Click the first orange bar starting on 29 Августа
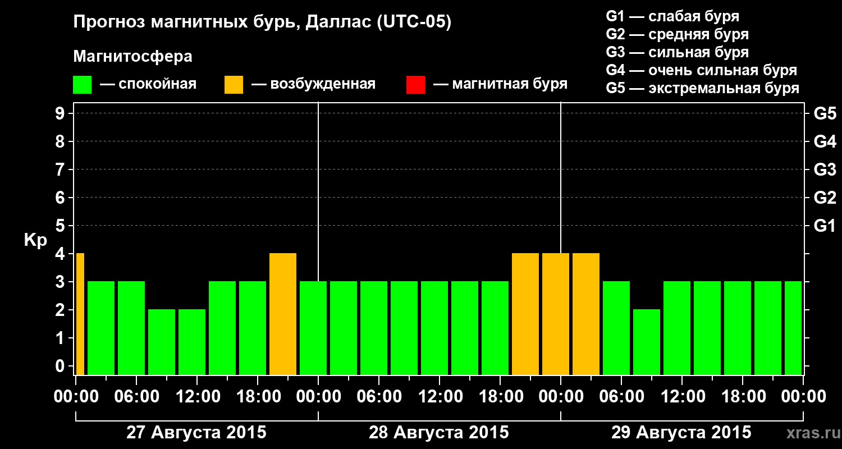The image size is (842, 449). 586,314
